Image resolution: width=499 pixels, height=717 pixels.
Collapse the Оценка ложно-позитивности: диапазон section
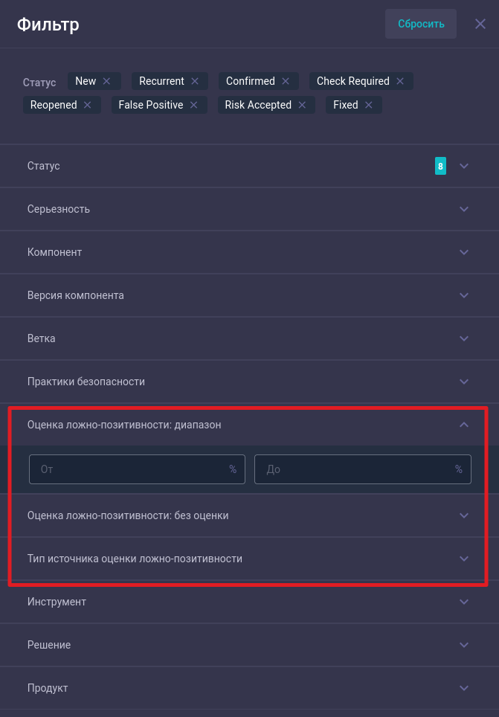[x=464, y=425]
